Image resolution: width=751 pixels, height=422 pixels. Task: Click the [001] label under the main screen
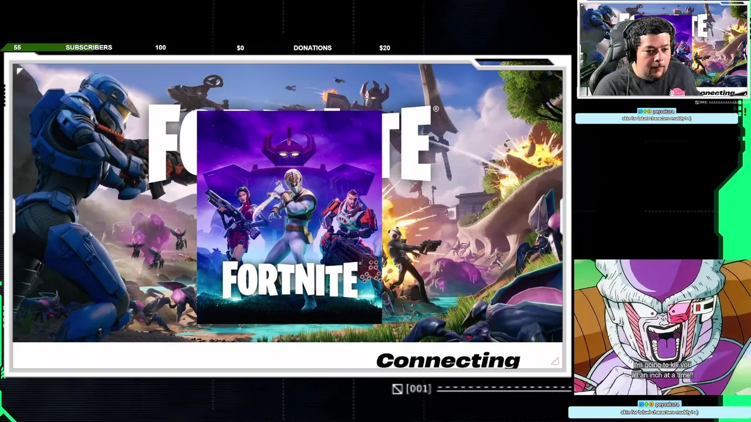(418, 389)
